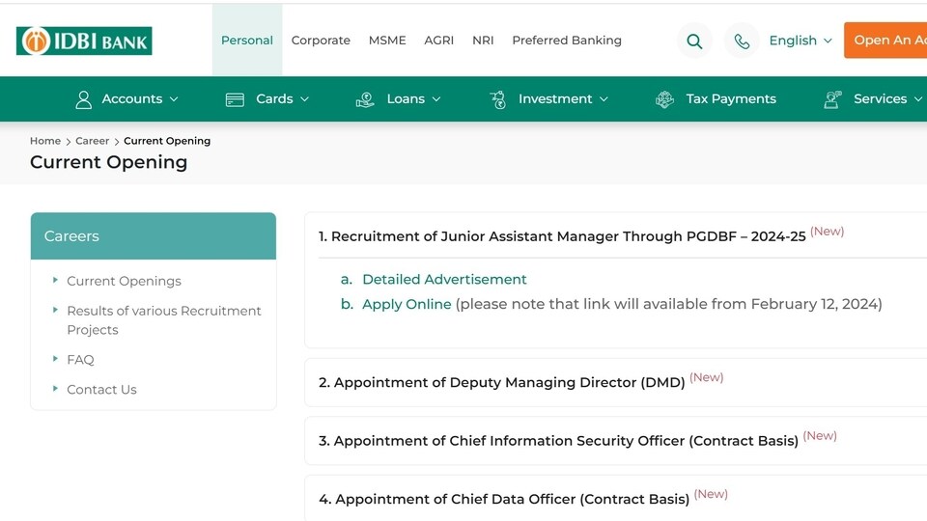This screenshot has height=521, width=927.
Task: Switch to the AGRI tab
Action: (438, 41)
